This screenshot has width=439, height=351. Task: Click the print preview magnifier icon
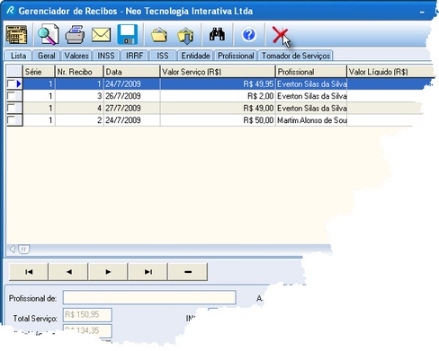[48, 35]
